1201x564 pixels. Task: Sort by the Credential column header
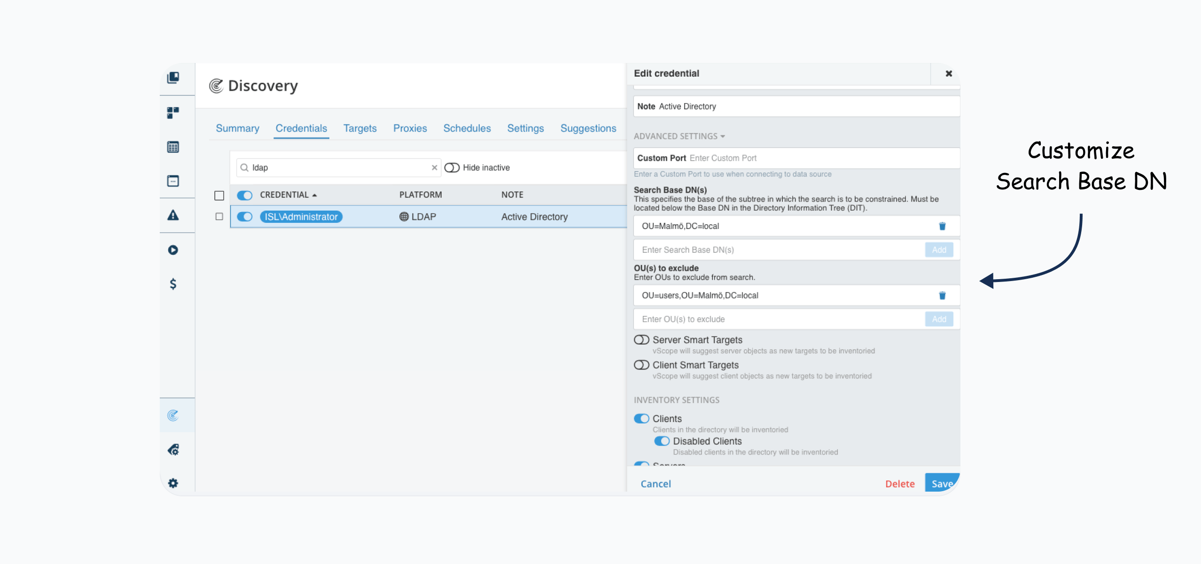pyautogui.click(x=289, y=195)
